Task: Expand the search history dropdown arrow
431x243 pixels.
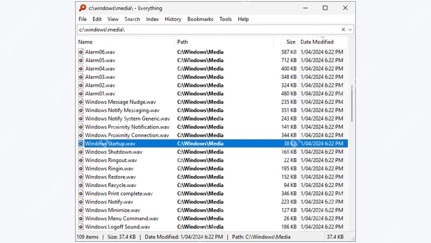Action: (x=350, y=30)
